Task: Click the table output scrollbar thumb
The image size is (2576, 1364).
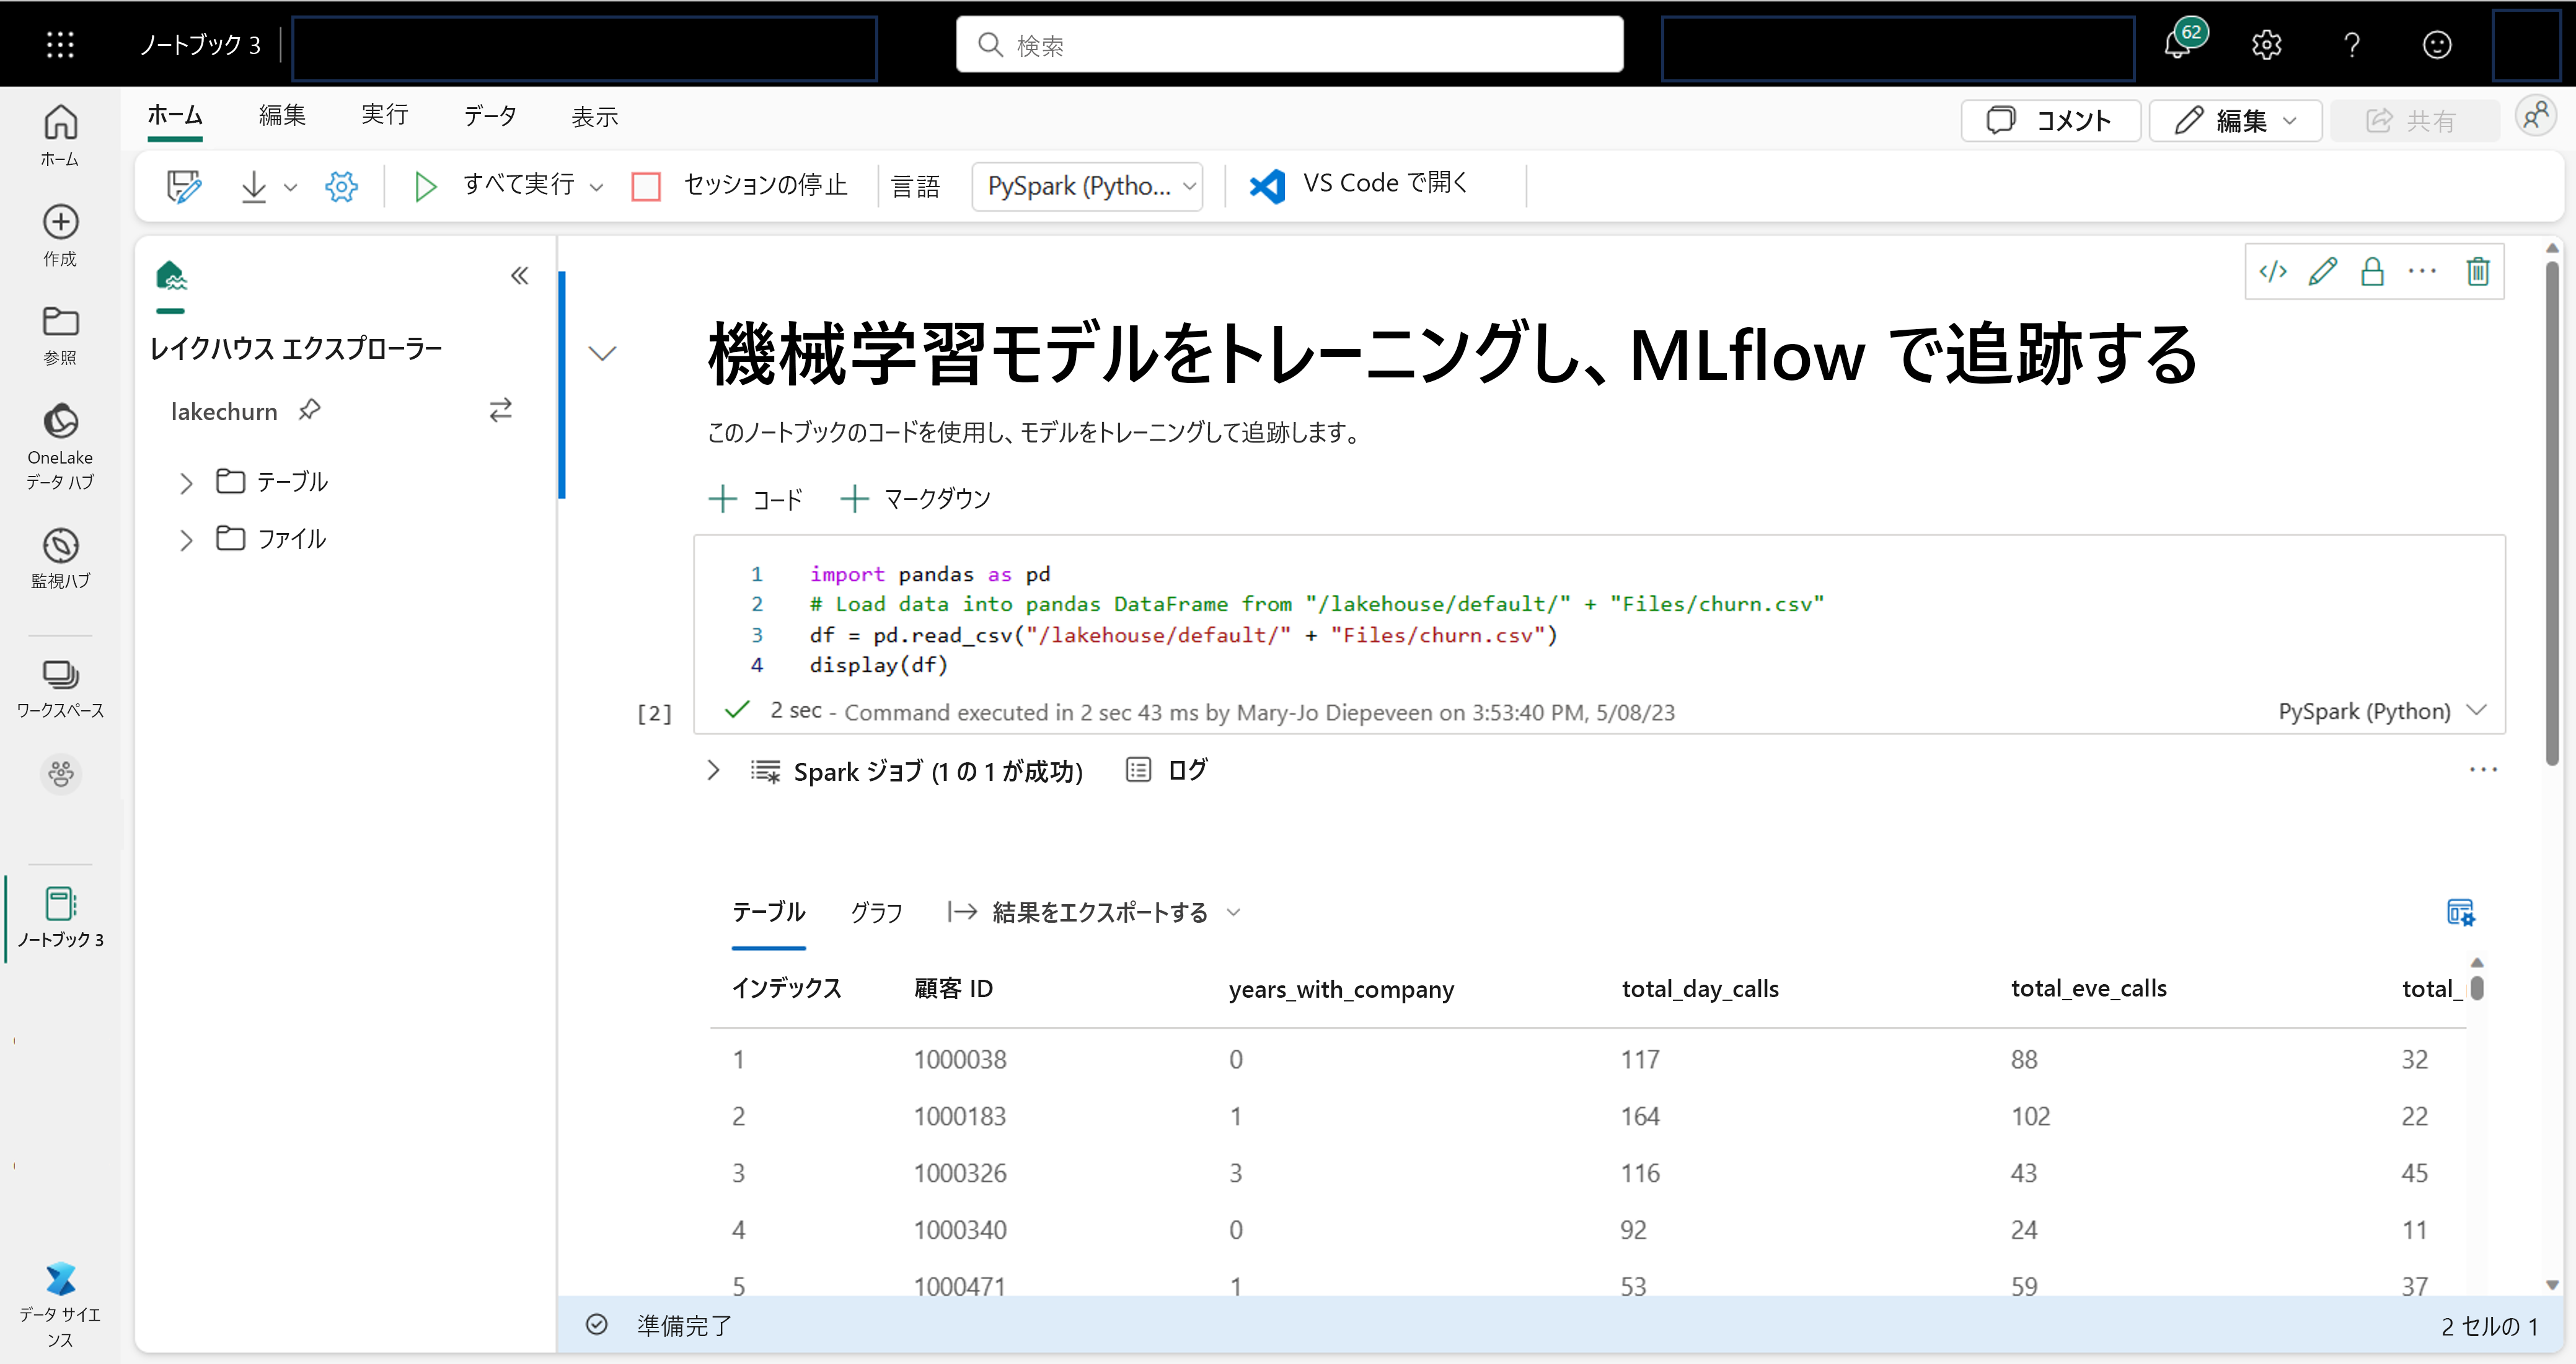Action: point(2477,988)
